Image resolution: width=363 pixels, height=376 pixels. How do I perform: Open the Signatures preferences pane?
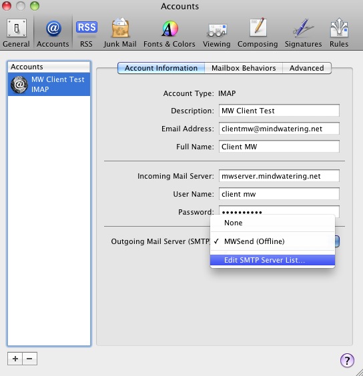coord(303,33)
